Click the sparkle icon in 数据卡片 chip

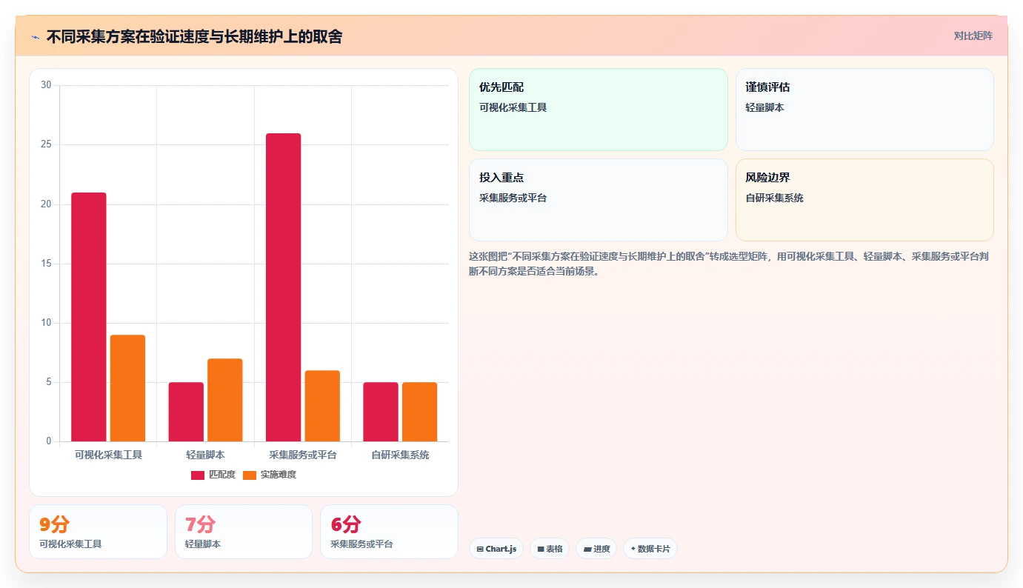click(x=633, y=549)
